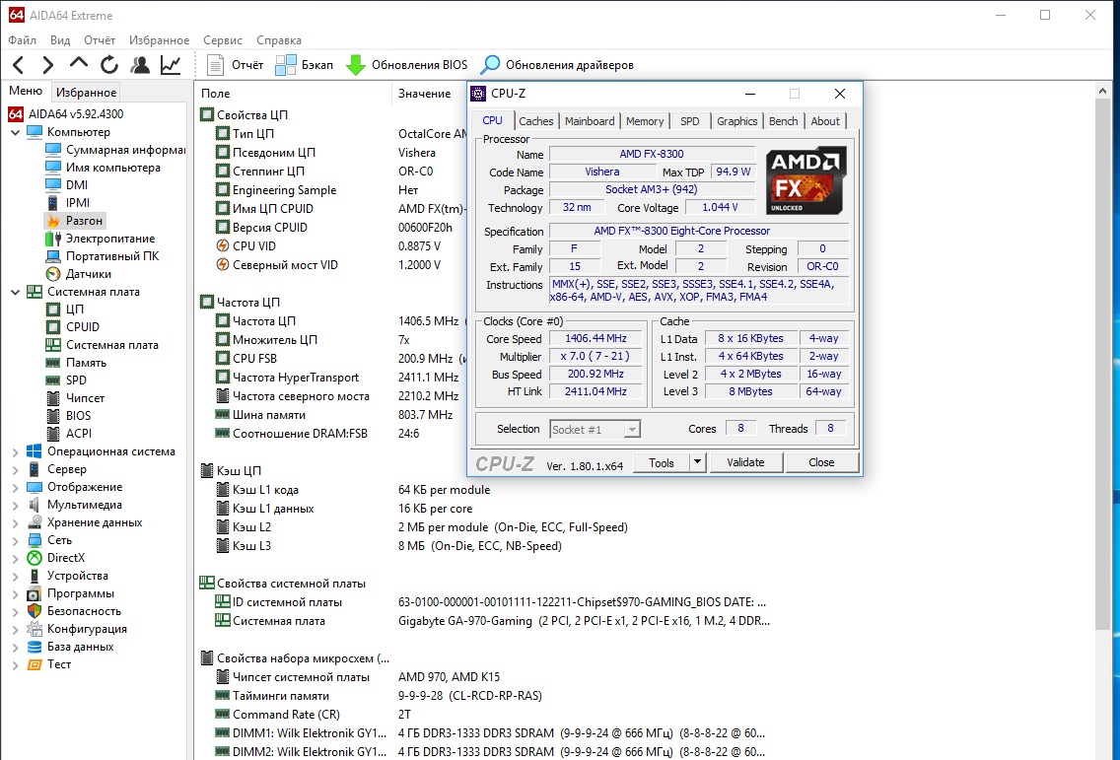
Task: Switch to CPU-Z Mainboard tab
Action: pyautogui.click(x=590, y=121)
